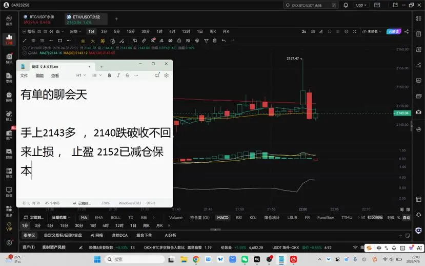The height and width of the screenshot is (266, 425).
Task: Open chart settings with the target-circle icon
Action: (346, 31)
